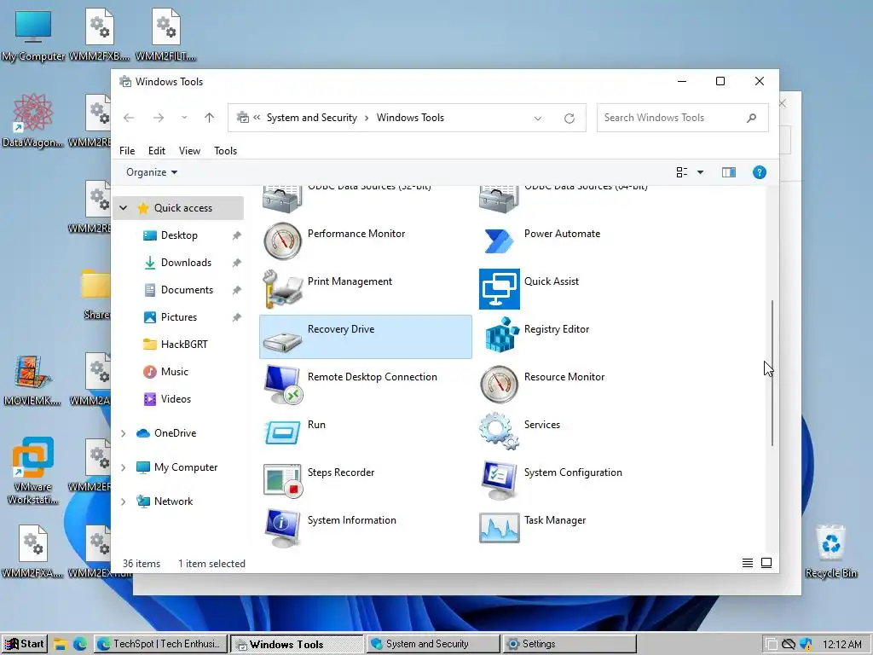Toggle the preview pane button
The height and width of the screenshot is (655, 873).
point(729,172)
